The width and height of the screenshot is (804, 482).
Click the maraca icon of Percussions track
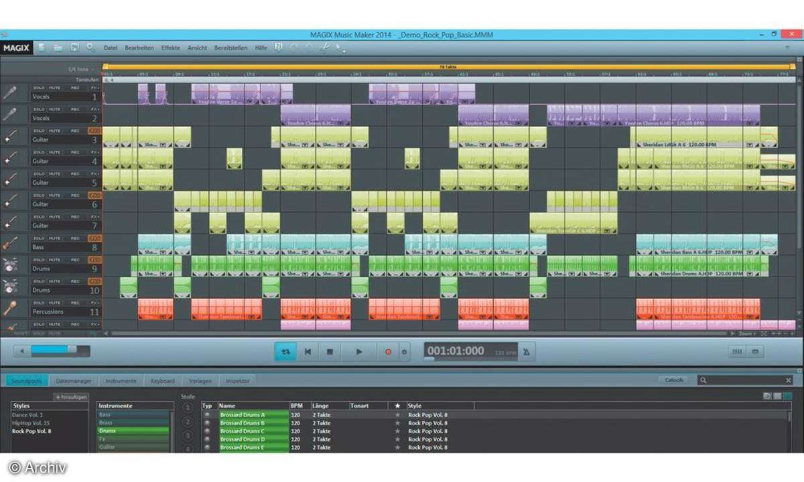pyautogui.click(x=10, y=308)
